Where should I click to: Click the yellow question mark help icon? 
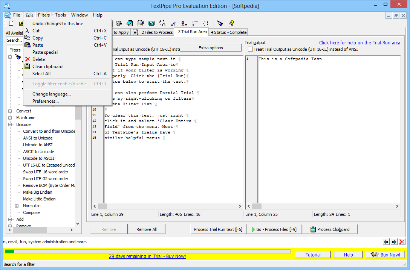coord(231,23)
